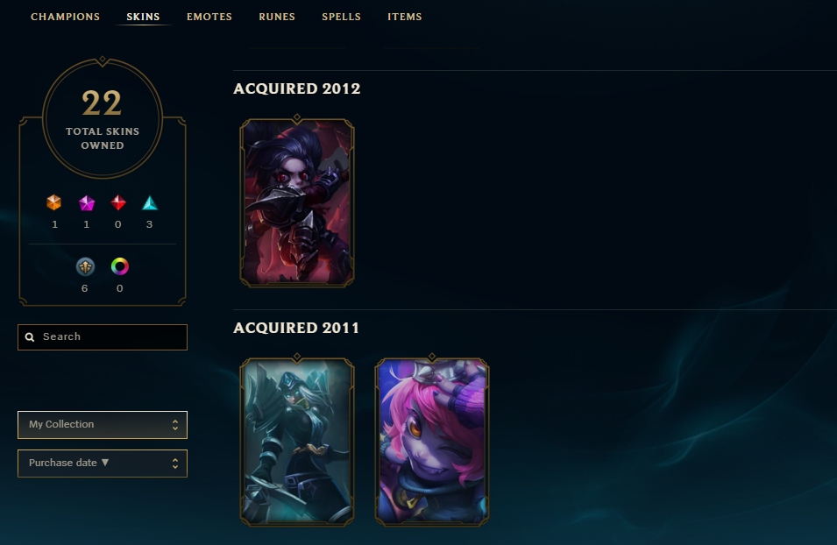Click inside the Search input field

103,337
